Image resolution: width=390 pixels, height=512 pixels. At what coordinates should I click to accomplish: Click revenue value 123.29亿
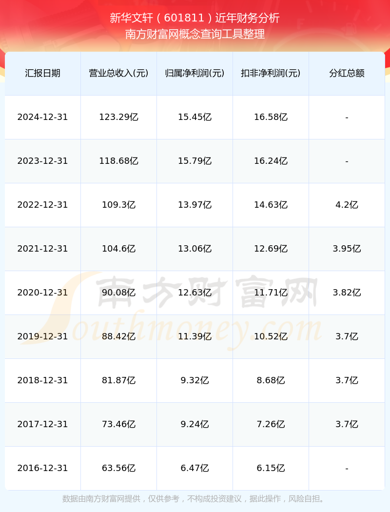[x=119, y=117]
